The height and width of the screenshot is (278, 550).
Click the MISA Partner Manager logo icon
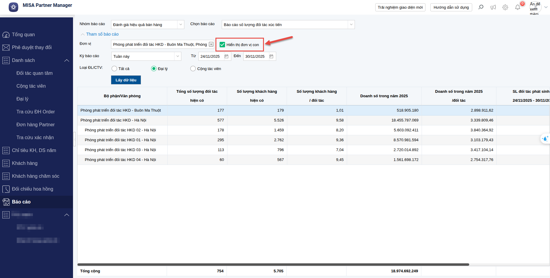(13, 7)
